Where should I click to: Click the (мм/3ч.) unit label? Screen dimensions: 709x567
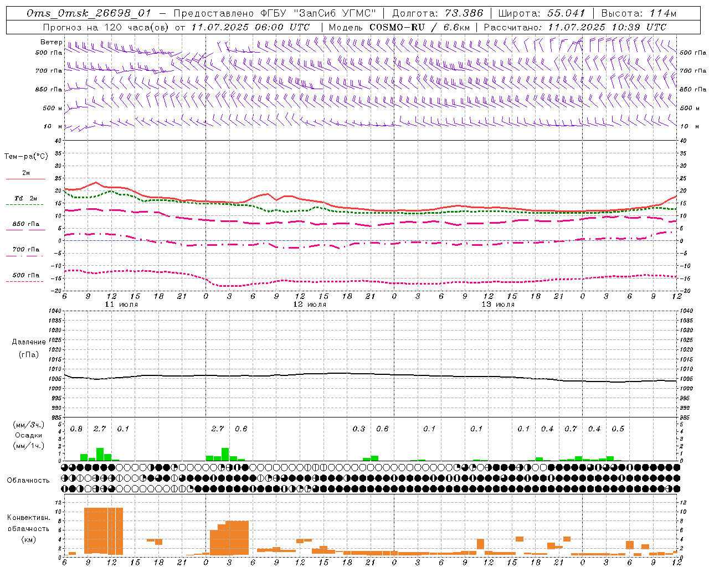(x=28, y=425)
